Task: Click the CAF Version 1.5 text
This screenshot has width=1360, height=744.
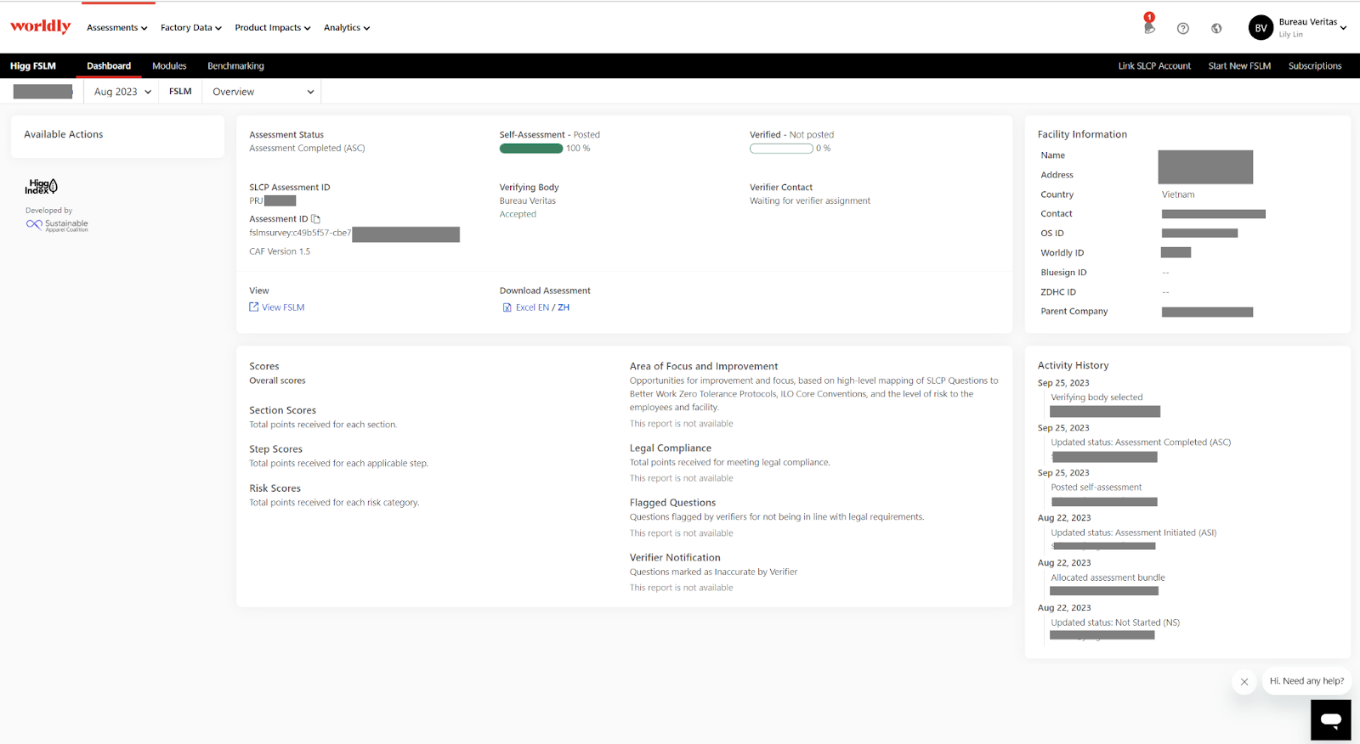Action: coord(280,251)
